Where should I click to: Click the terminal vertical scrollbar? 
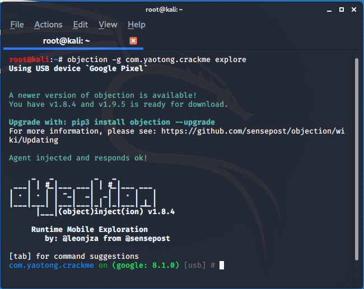(357, 159)
